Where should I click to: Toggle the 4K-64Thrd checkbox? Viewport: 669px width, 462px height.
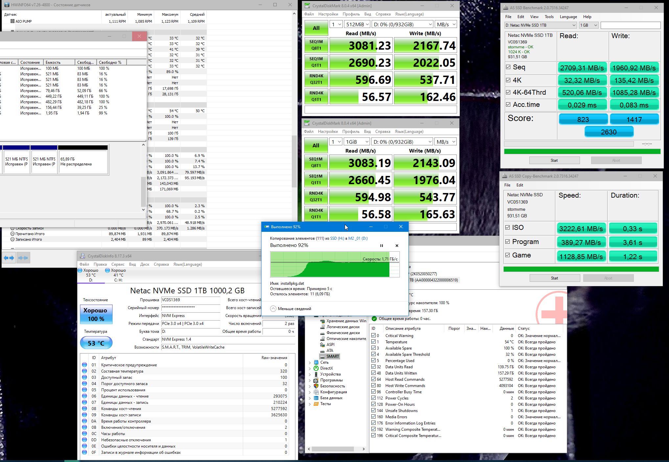[508, 92]
